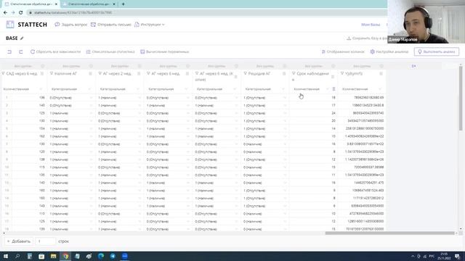Open filter for 'АГ через 2 мес.' column

100,73
